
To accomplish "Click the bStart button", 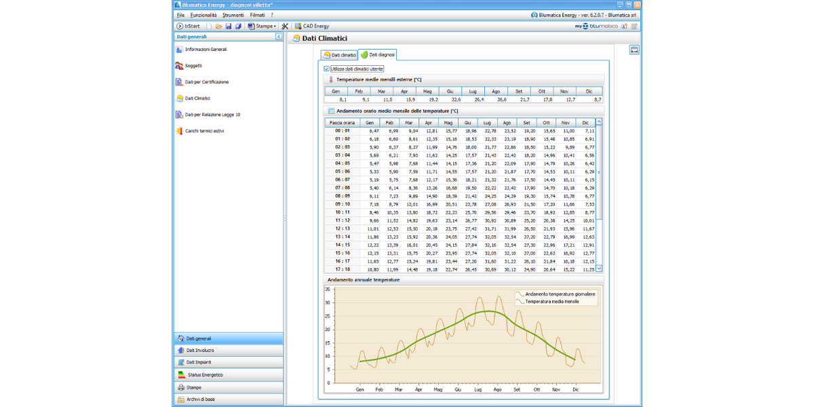I will tap(188, 26).
